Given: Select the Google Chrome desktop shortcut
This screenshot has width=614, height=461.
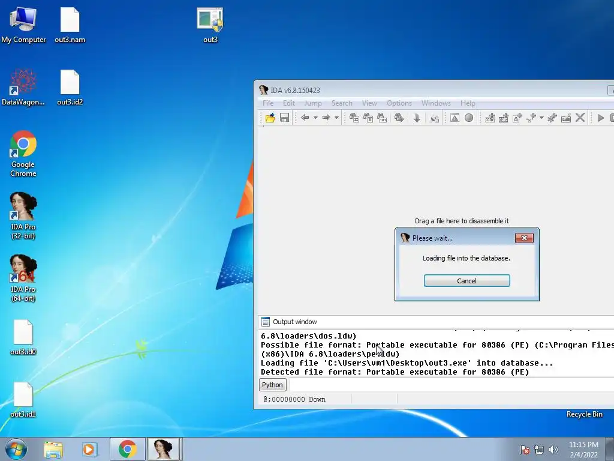Looking at the screenshot, I should (x=23, y=154).
